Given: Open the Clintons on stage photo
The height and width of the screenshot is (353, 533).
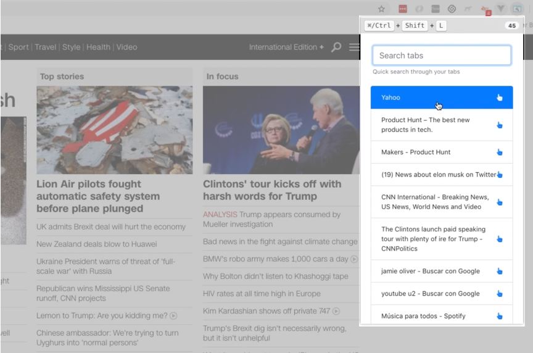Looking at the screenshot, I should point(281,130).
